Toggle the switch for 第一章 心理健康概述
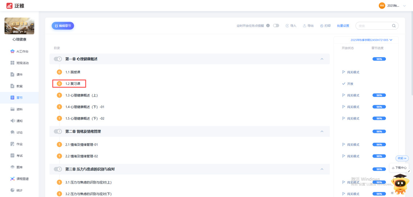Screen dimensions: 413x197 58,59
